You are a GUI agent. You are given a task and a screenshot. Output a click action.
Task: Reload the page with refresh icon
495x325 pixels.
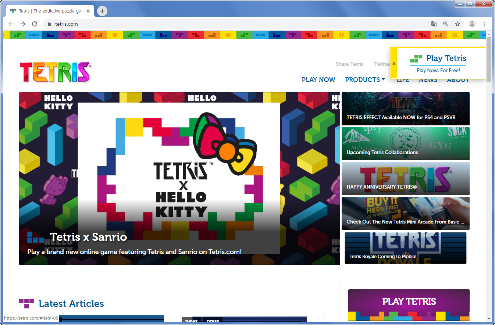click(x=35, y=24)
